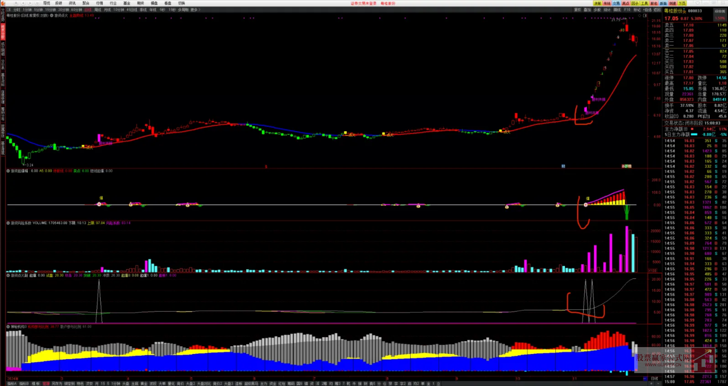Click the yellow 决策 shortcut button
Image resolution: width=728 pixels, height=386 pixels.
(x=597, y=3)
